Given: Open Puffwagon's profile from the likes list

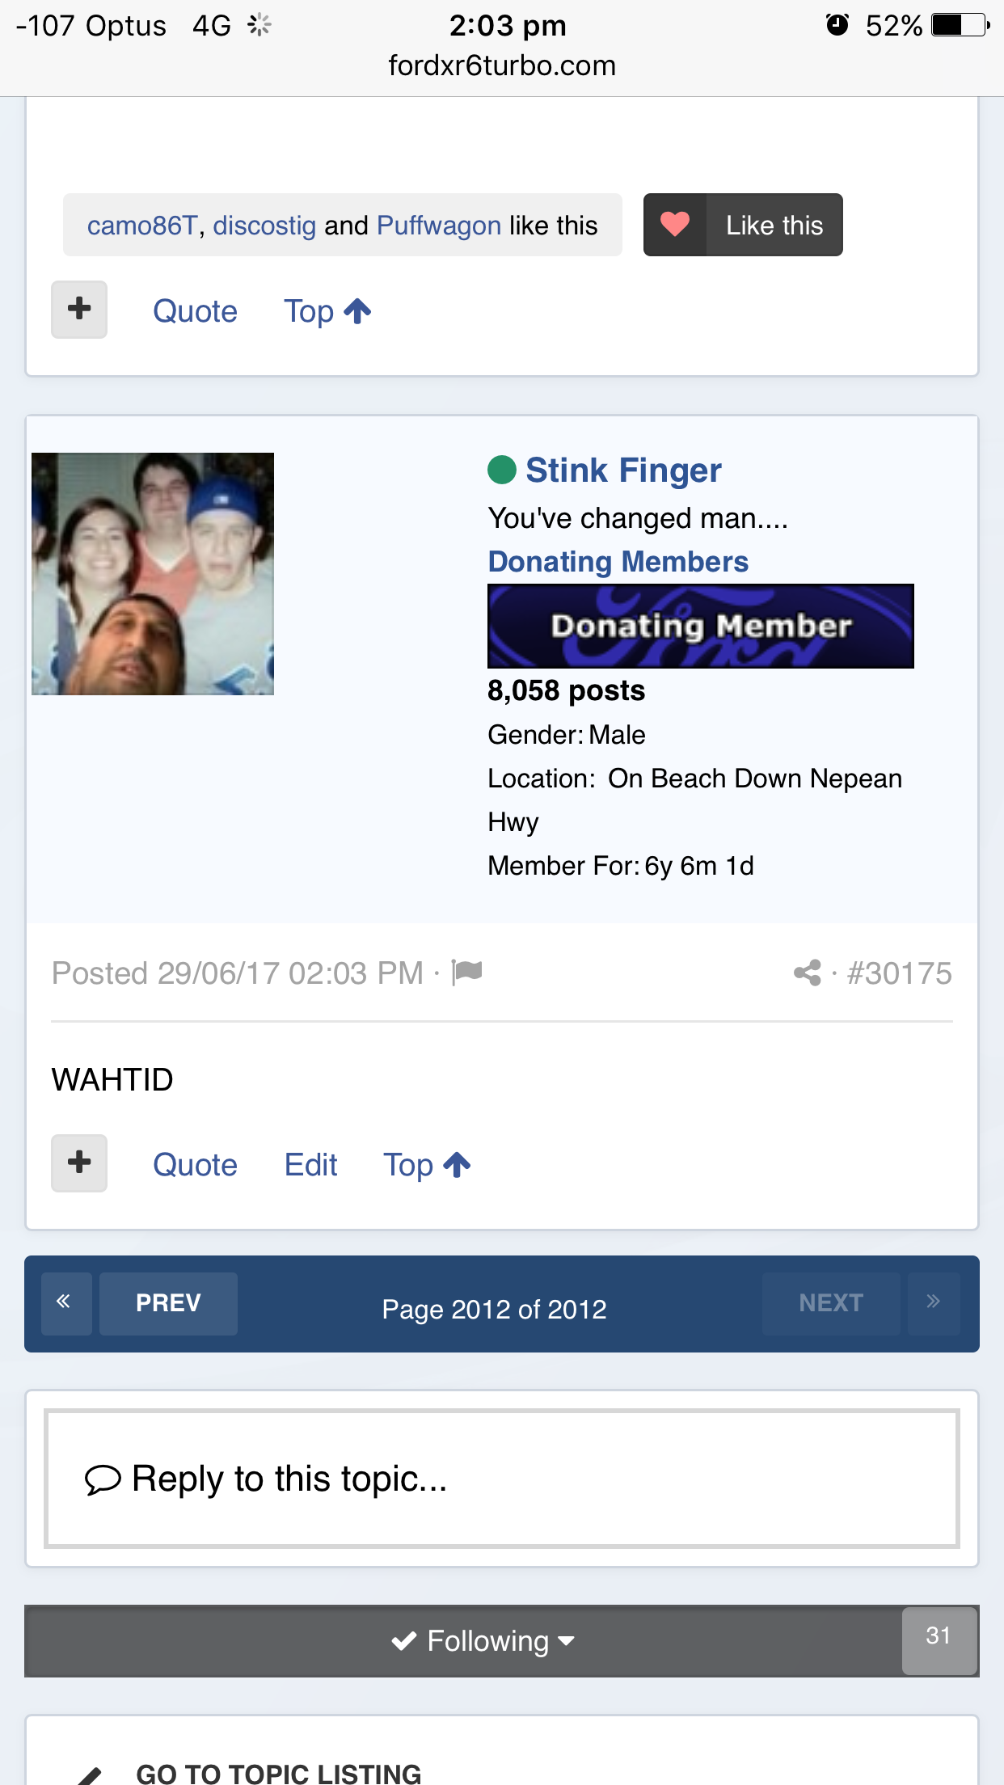Looking at the screenshot, I should (x=439, y=226).
